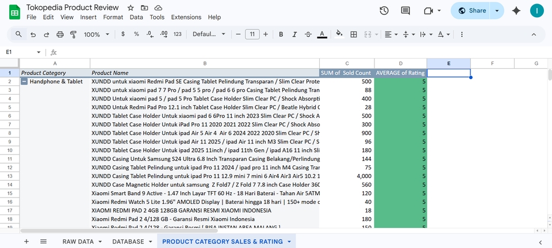Decrease decimal places
Image resolution: width=552 pixels, height=248 pixels.
pos(150,34)
